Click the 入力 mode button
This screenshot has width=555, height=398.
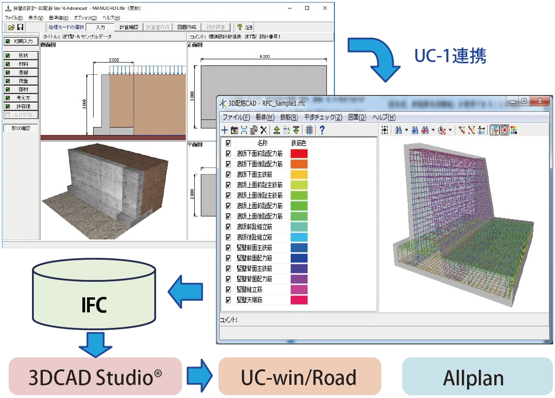tap(100, 27)
